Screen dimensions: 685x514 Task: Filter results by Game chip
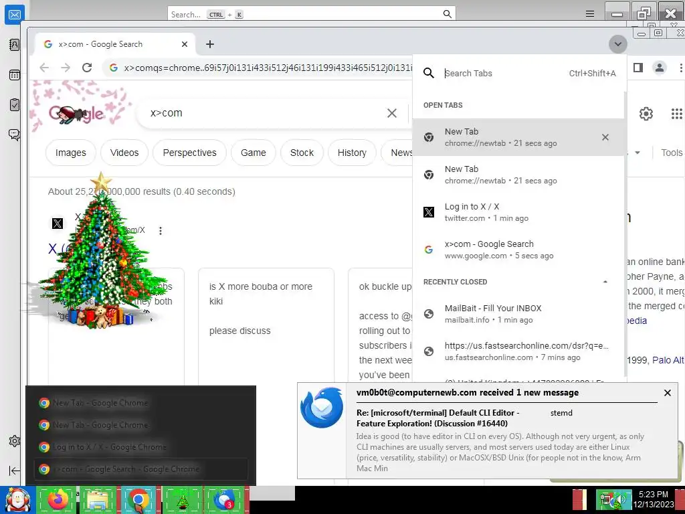coord(254,153)
